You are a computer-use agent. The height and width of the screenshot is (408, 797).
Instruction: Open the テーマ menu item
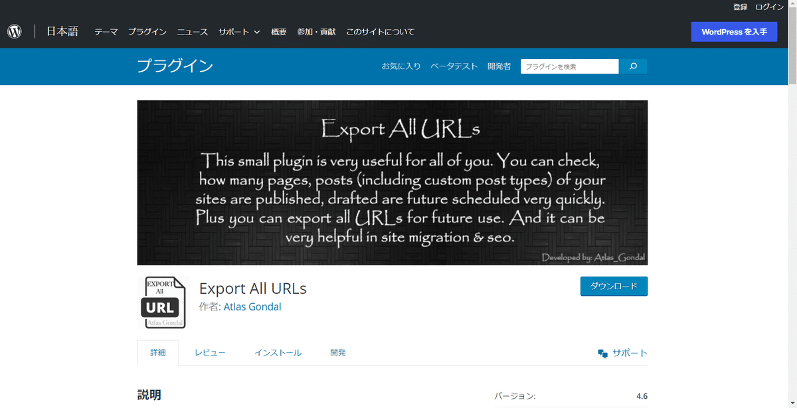point(106,31)
